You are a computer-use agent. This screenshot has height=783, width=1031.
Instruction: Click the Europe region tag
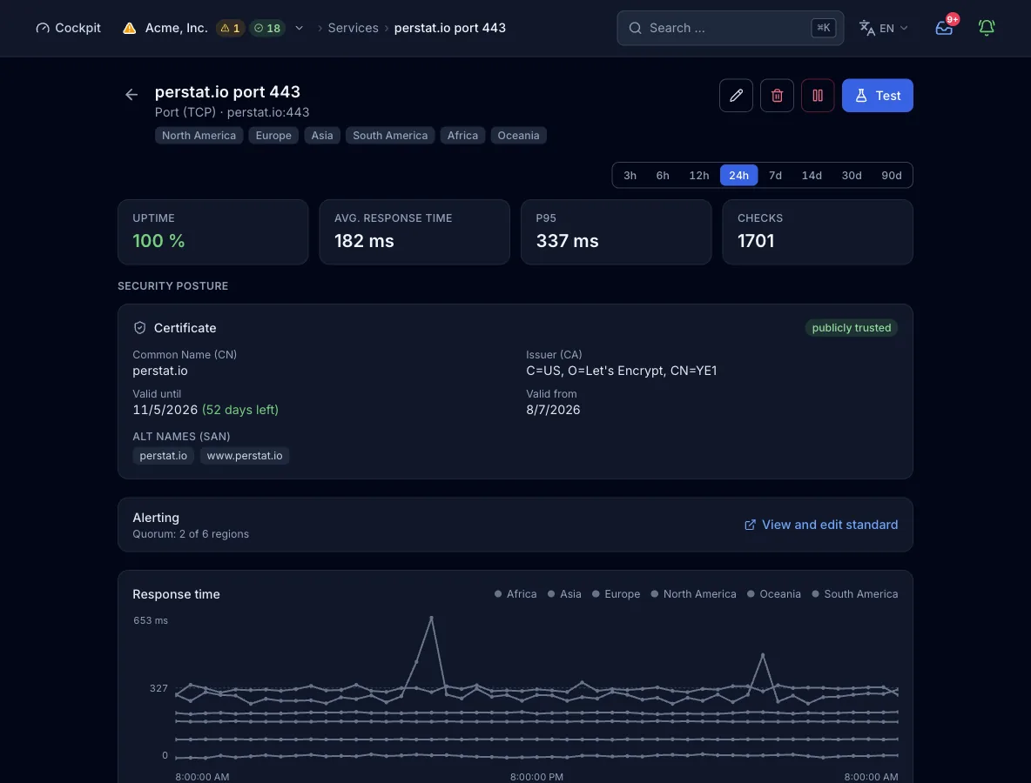coord(273,136)
